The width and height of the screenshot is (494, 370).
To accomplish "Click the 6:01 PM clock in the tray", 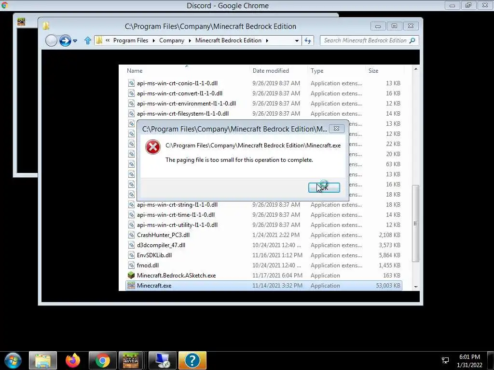I will pyautogui.click(x=469, y=357).
